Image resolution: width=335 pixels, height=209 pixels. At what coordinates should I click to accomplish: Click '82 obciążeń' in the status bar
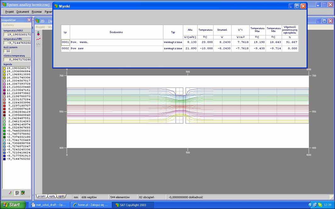click(147, 197)
